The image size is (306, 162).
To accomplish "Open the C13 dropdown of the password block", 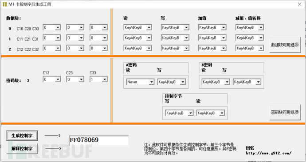I will [52, 79].
